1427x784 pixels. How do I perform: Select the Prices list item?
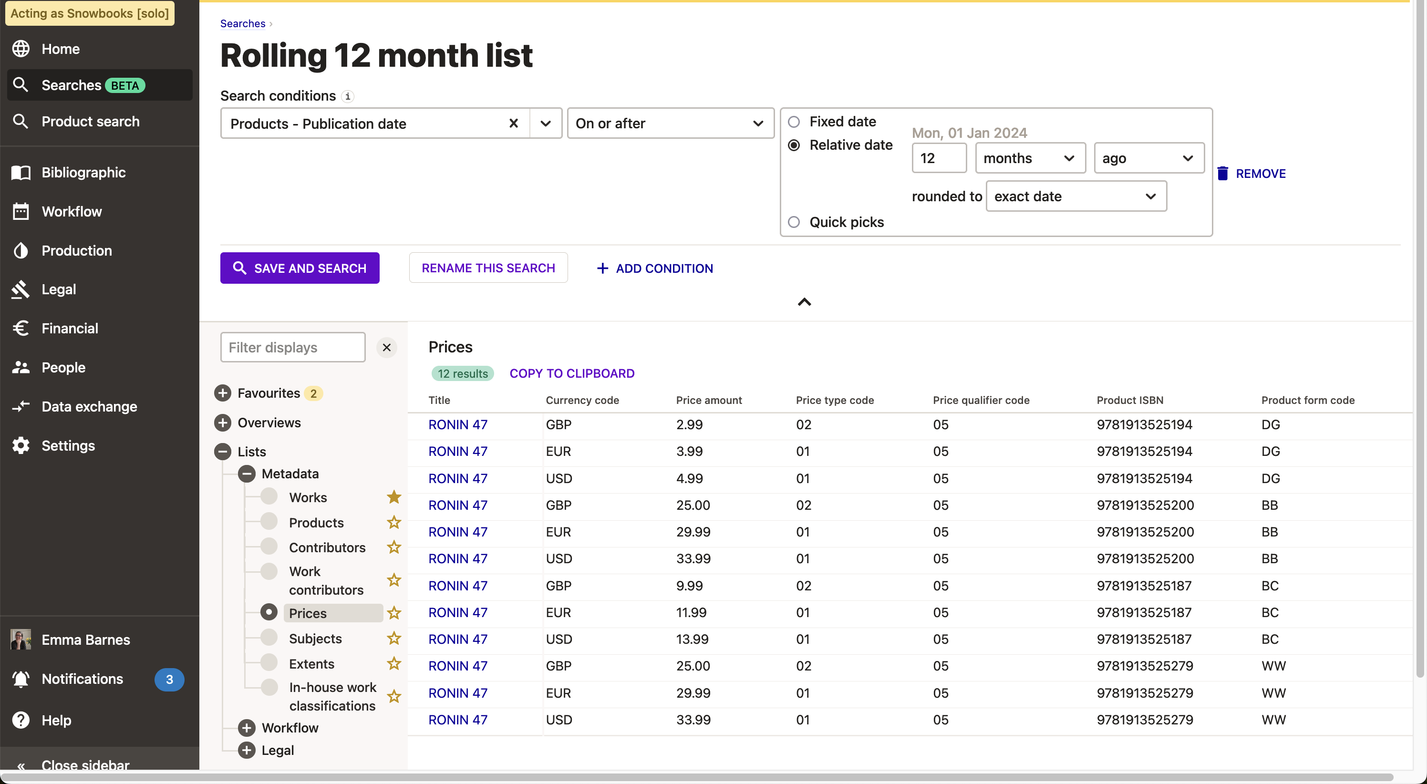308,612
